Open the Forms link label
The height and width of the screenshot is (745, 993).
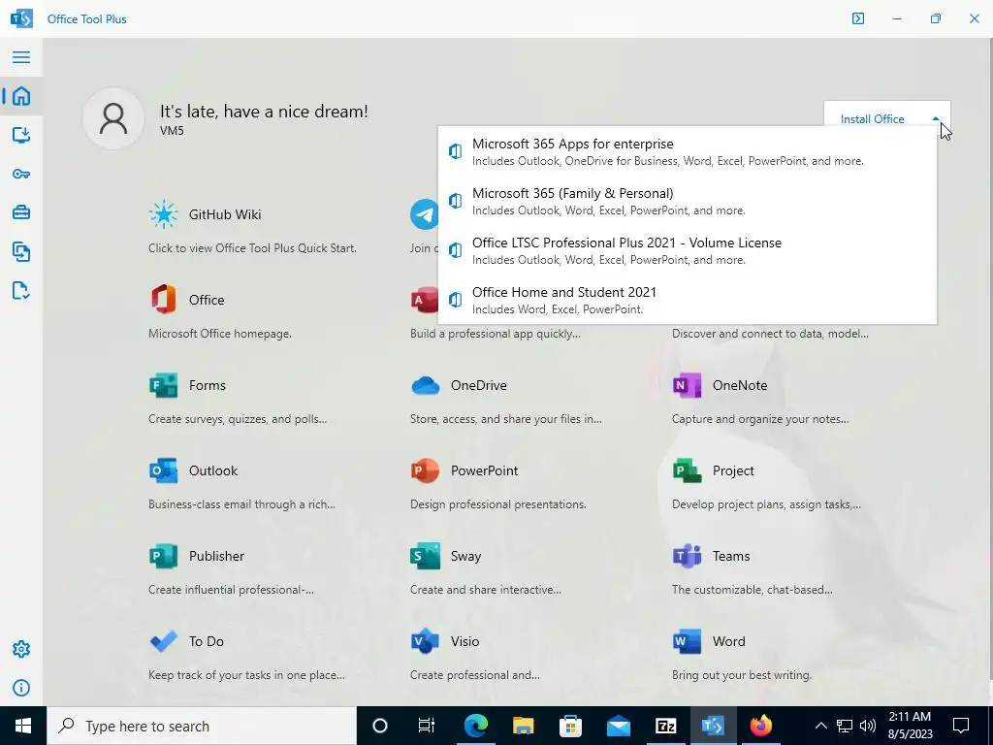[x=208, y=385]
